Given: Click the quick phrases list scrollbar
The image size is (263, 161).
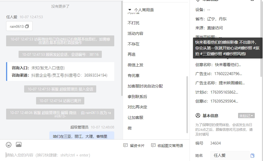Looking at the screenshot, I should coord(187,105).
